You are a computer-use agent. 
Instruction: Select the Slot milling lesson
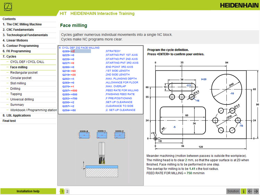(18, 83)
